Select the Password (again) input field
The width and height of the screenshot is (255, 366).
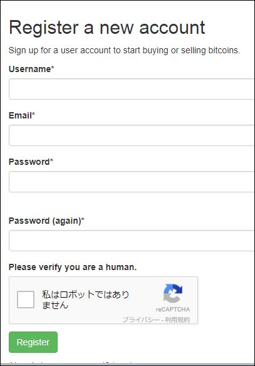(x=132, y=241)
